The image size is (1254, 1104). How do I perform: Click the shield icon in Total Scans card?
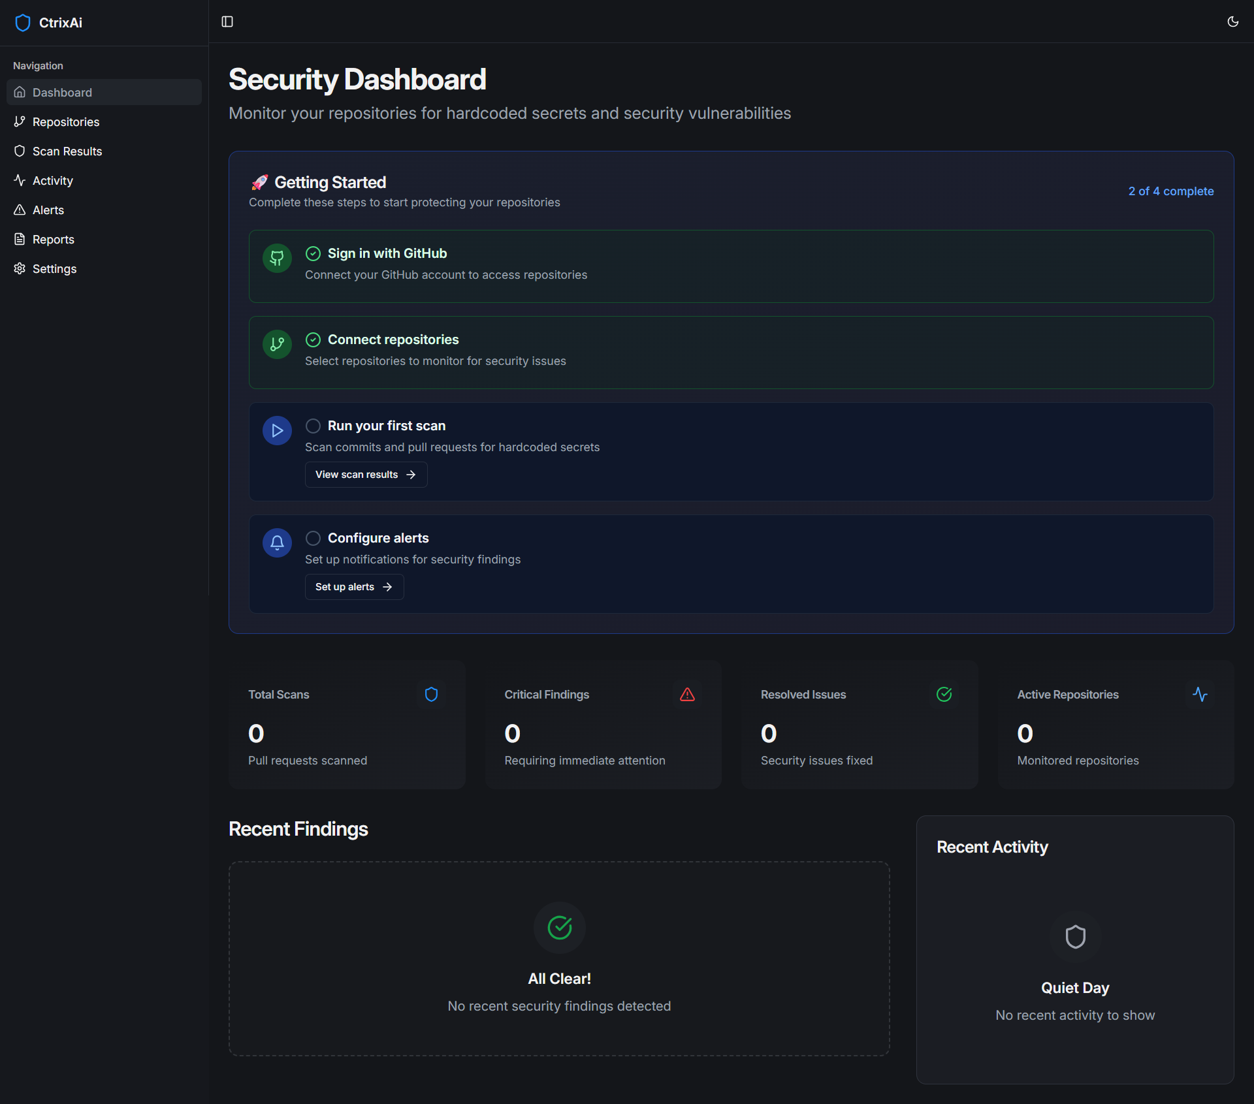tap(431, 694)
